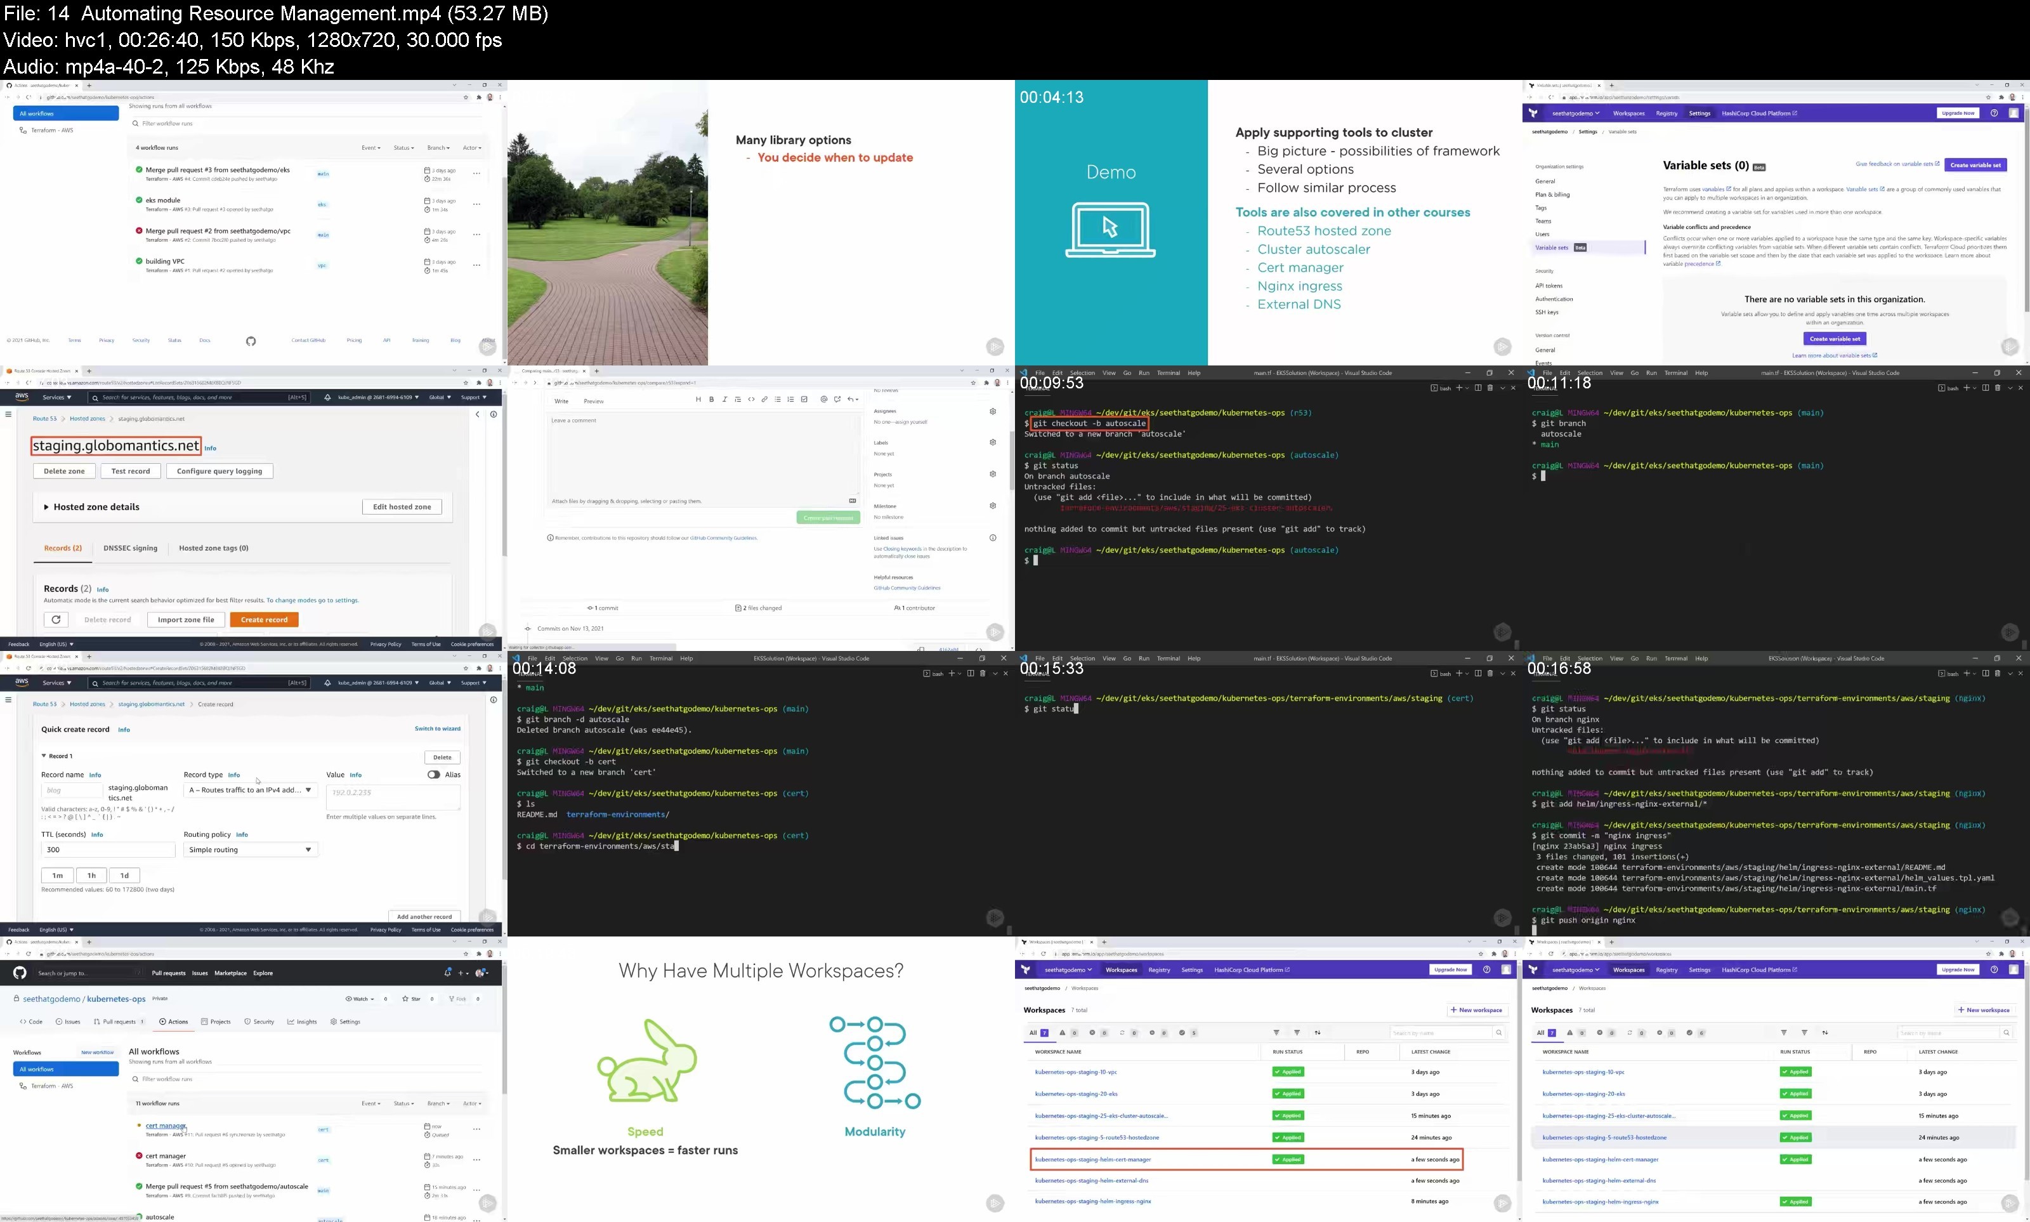Screen dimensions: 2030x1222
Task: Apply bold in the pull request comment editor
Action: 711,399
